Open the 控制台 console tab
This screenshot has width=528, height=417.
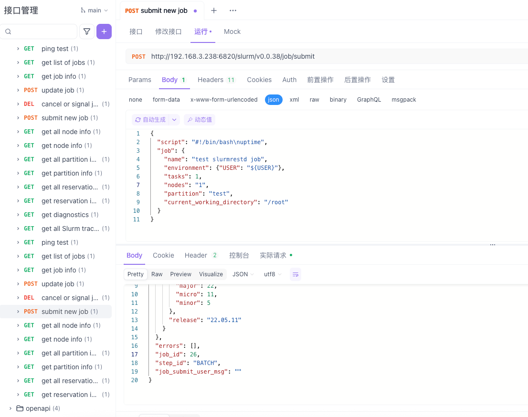pyautogui.click(x=239, y=255)
